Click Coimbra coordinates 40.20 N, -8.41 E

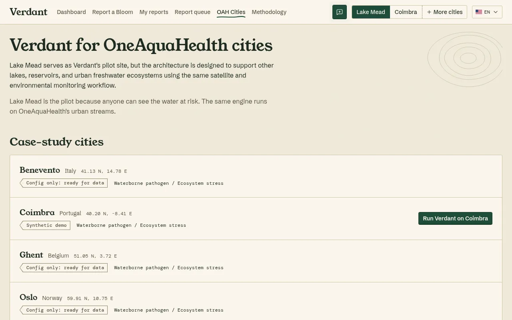[109, 214]
